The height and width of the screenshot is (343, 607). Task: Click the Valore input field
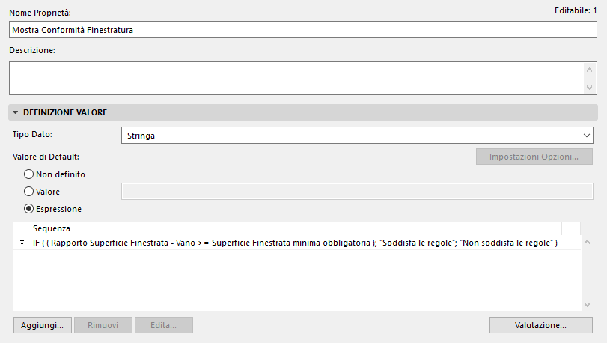356,192
